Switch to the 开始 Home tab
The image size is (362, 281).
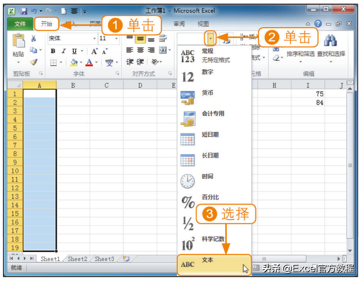(x=46, y=24)
